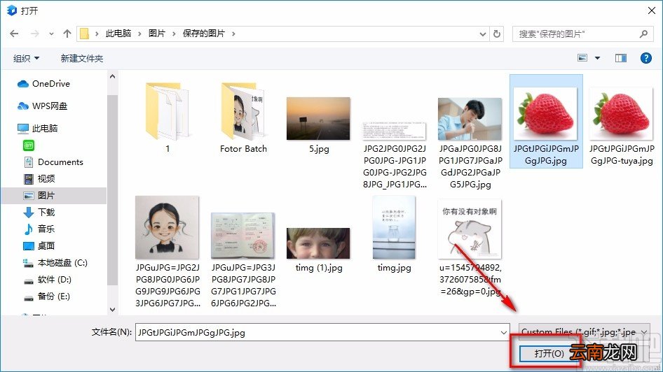Select the JPGuJPG=JPG2J cartoon girl image
Image resolution: width=663 pixels, height=372 pixels.
tap(168, 252)
